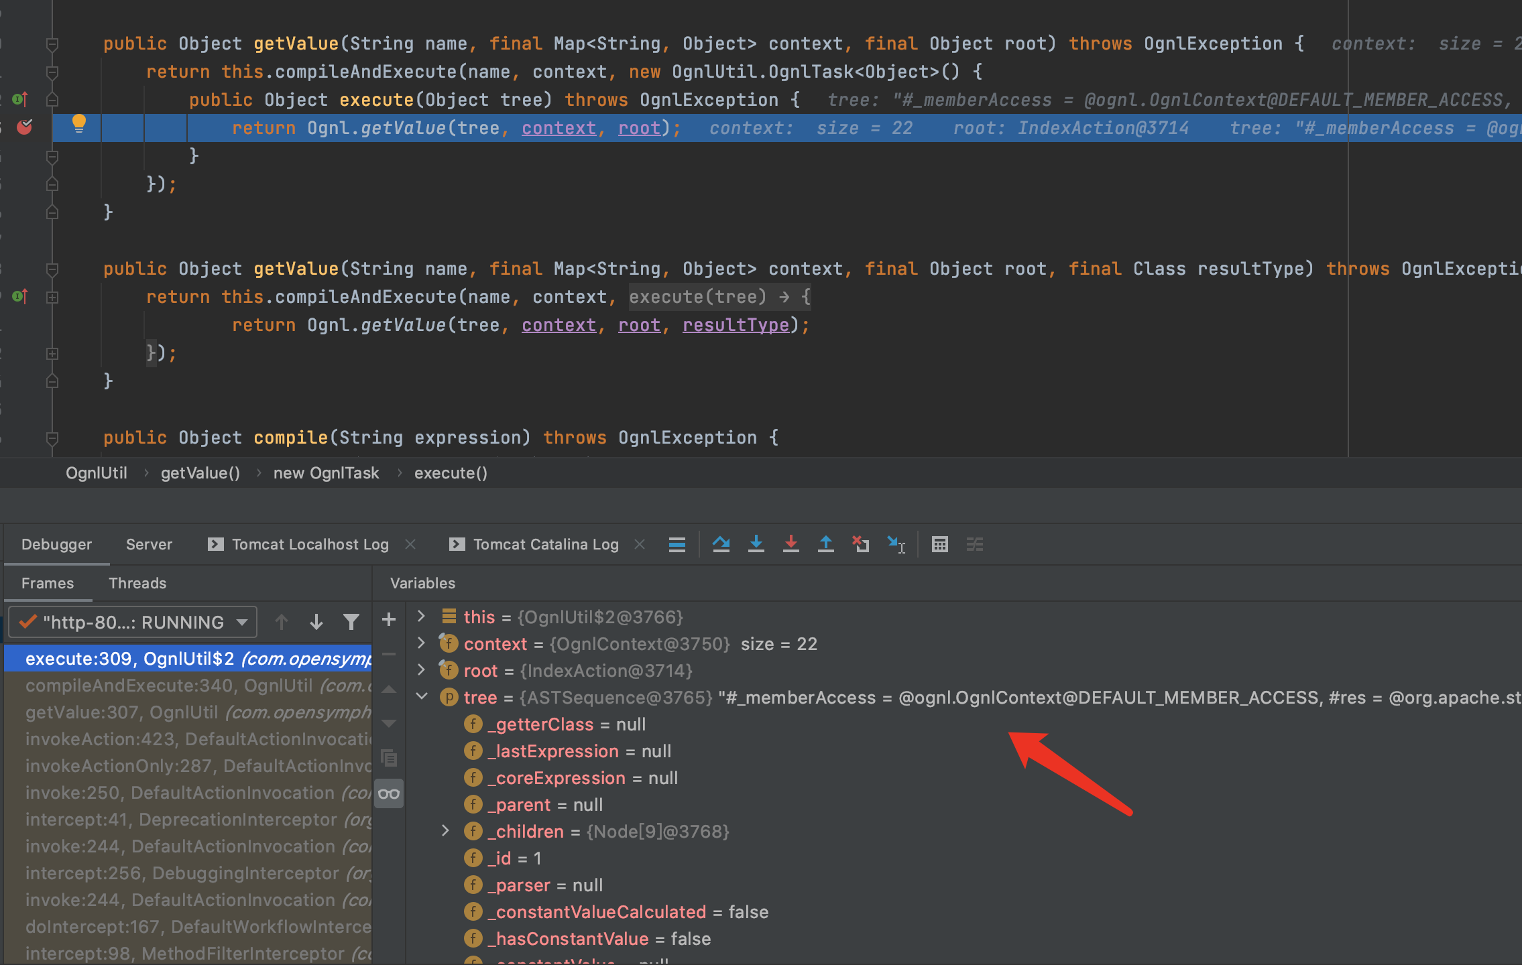The width and height of the screenshot is (1522, 965).
Task: Click the Step Over debugger icon
Action: click(x=721, y=544)
